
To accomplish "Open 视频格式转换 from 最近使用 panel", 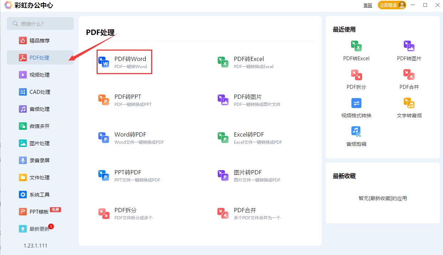I will pos(356,107).
